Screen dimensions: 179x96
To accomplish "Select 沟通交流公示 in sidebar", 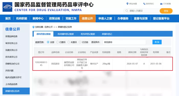I will pyautogui.click(x=11, y=50).
